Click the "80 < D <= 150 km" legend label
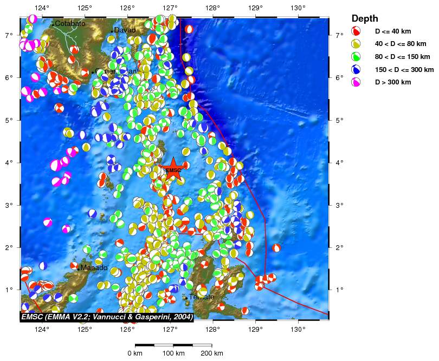Viewport: 439px width, 361px height. click(x=403, y=57)
